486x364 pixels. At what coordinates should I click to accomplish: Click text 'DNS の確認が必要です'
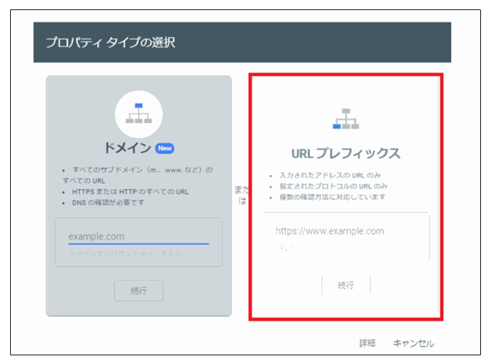108,203
